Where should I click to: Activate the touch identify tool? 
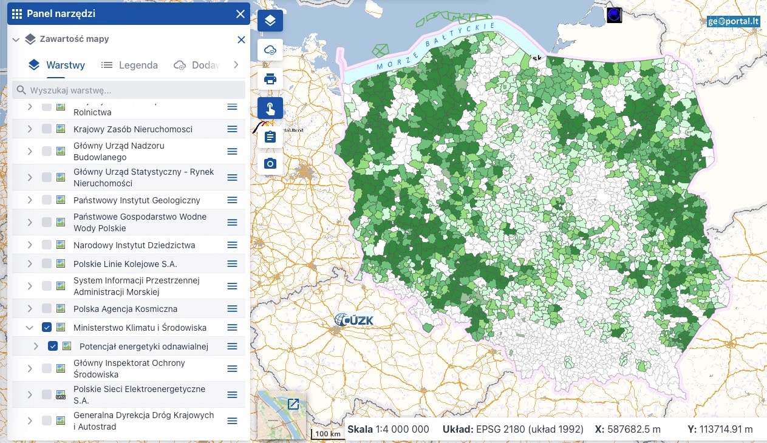(x=269, y=107)
